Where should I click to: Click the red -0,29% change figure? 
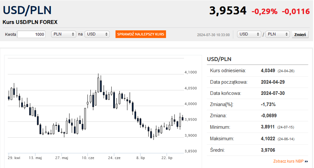[264, 12]
